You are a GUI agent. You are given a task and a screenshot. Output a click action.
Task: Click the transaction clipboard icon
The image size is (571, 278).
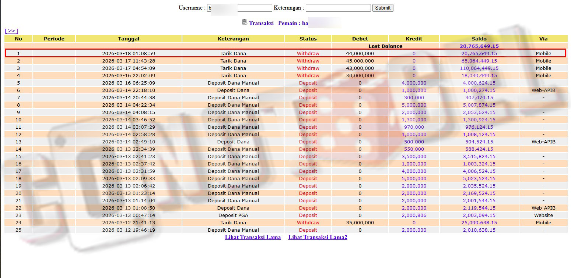[245, 22]
